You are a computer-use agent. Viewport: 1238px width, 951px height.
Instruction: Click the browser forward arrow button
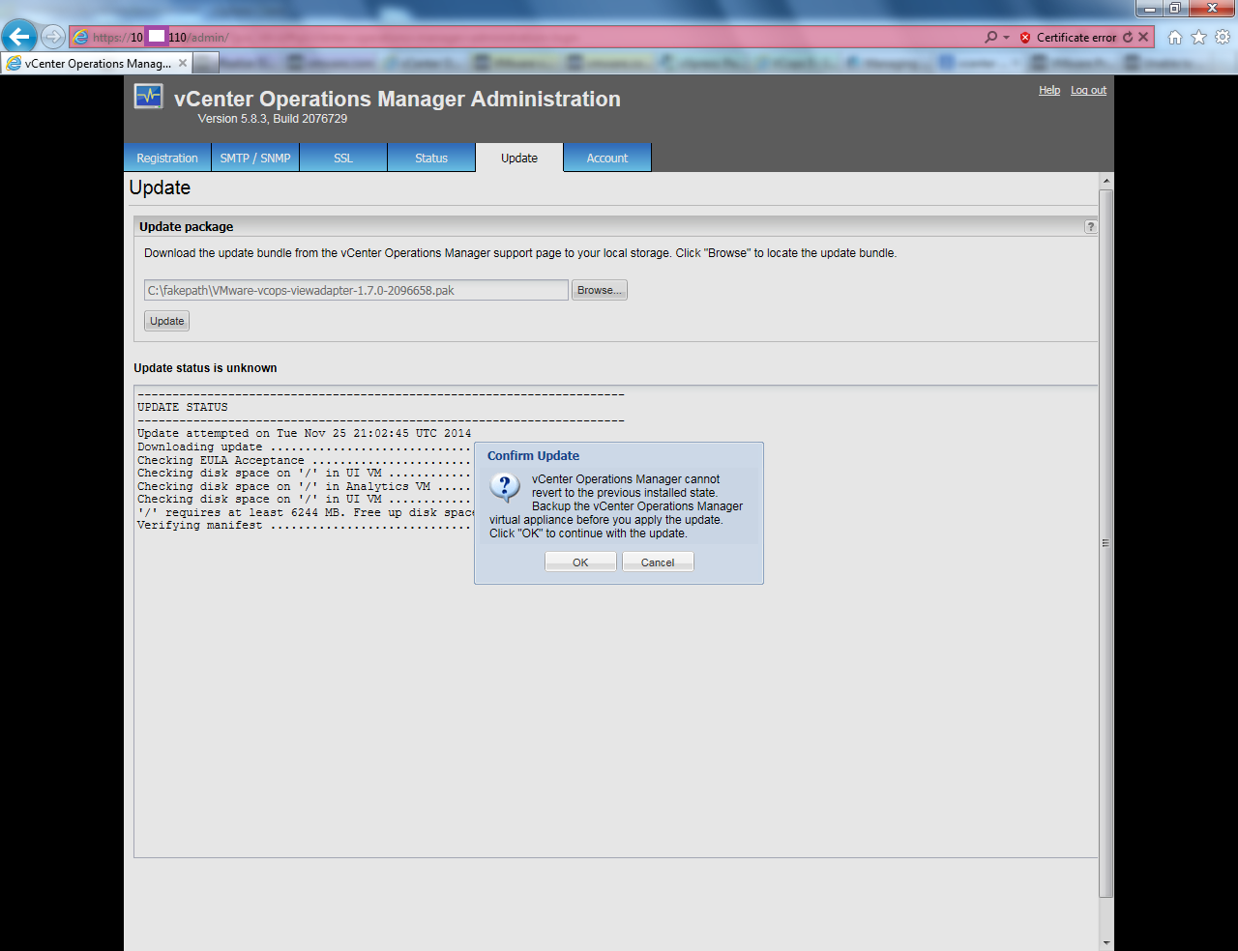tap(53, 37)
